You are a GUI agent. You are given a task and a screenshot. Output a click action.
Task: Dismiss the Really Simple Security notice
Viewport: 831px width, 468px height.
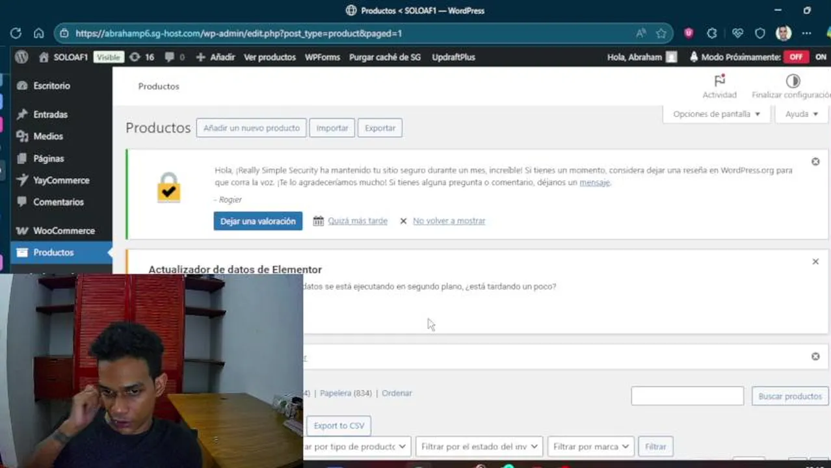point(815,161)
